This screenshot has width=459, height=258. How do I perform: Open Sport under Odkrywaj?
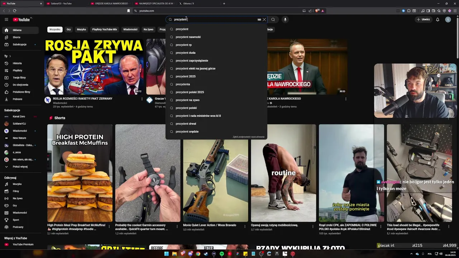coord(20,220)
